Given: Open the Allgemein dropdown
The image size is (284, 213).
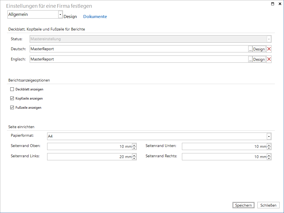Looking at the screenshot, I should click(x=35, y=14).
